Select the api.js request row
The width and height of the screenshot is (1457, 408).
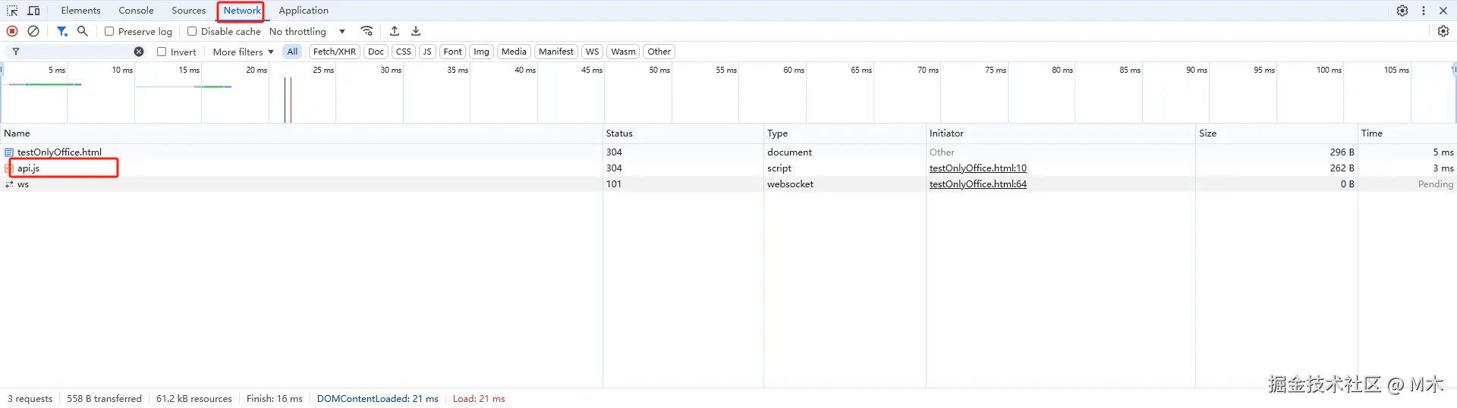pyautogui.click(x=728, y=168)
